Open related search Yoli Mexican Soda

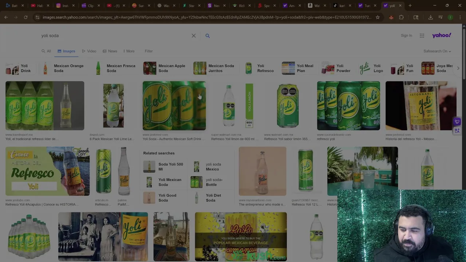(164, 182)
